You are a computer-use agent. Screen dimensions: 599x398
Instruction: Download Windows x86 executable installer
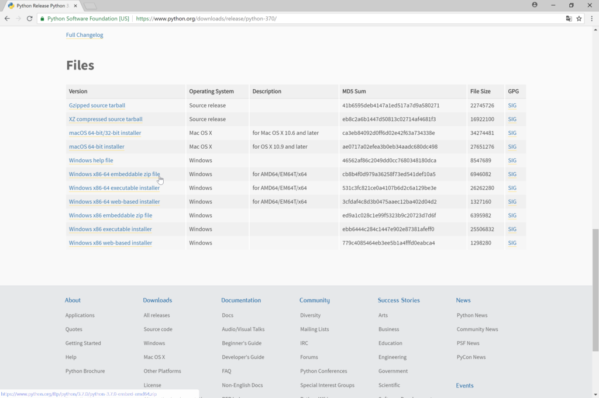click(111, 229)
